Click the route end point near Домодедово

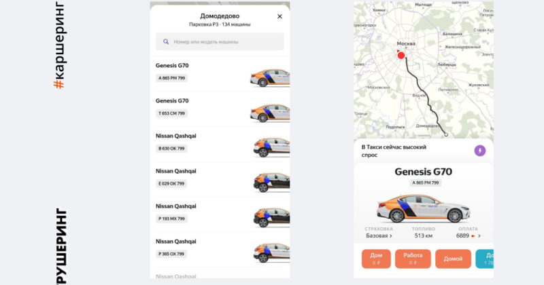tap(446, 135)
